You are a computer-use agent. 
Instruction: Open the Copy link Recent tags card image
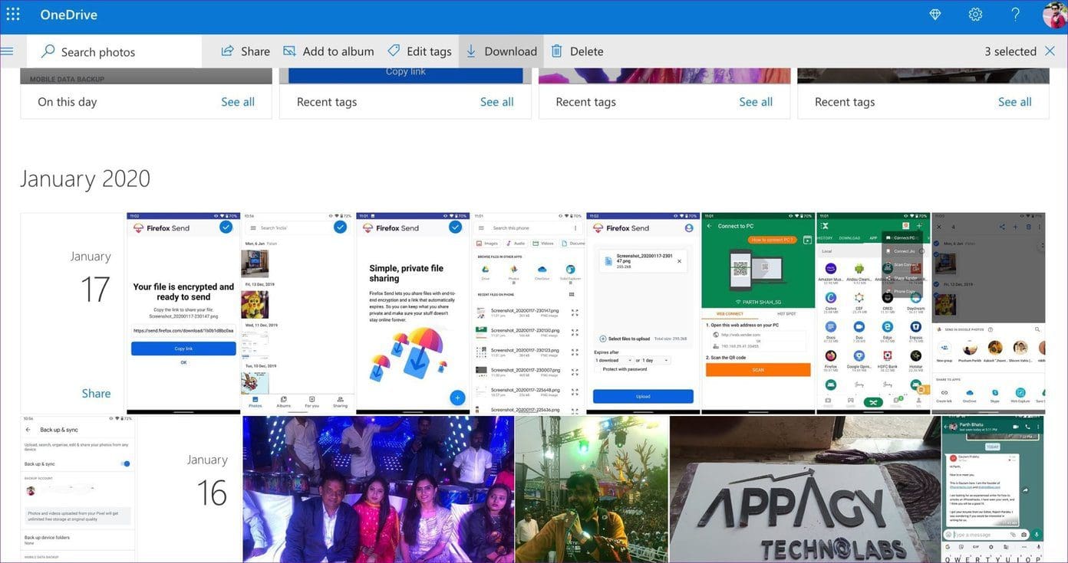405,76
